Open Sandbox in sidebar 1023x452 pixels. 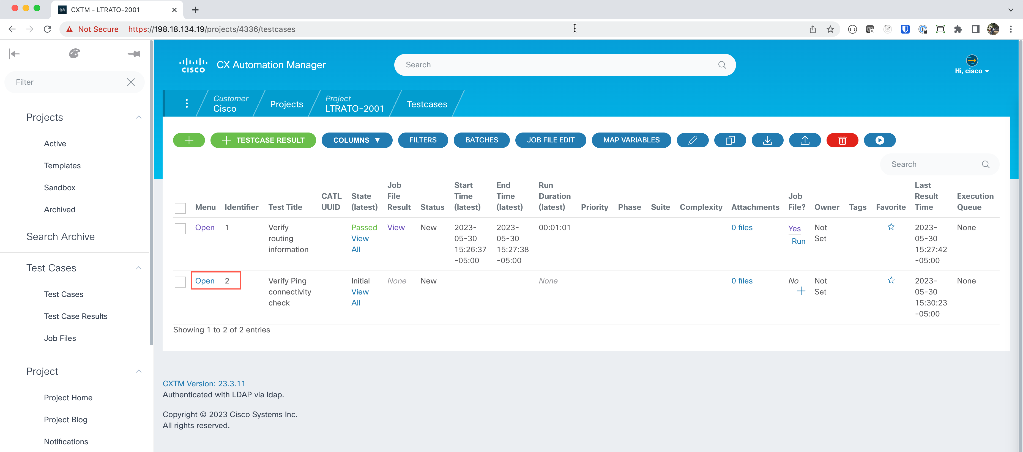pyautogui.click(x=59, y=187)
